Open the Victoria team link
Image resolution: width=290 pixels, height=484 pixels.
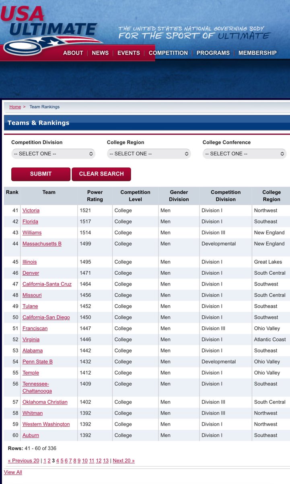[x=31, y=211]
